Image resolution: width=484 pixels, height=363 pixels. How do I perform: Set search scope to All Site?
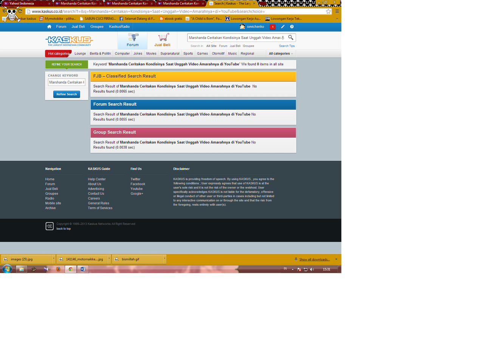(x=211, y=46)
